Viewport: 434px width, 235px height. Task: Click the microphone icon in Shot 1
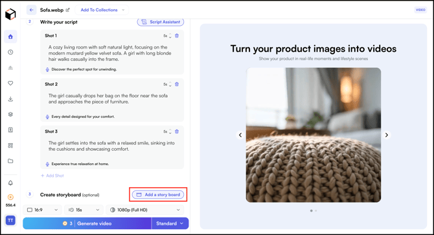(47, 69)
